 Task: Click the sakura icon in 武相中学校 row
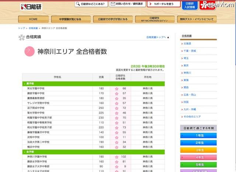pyautogui.click(x=117, y=137)
